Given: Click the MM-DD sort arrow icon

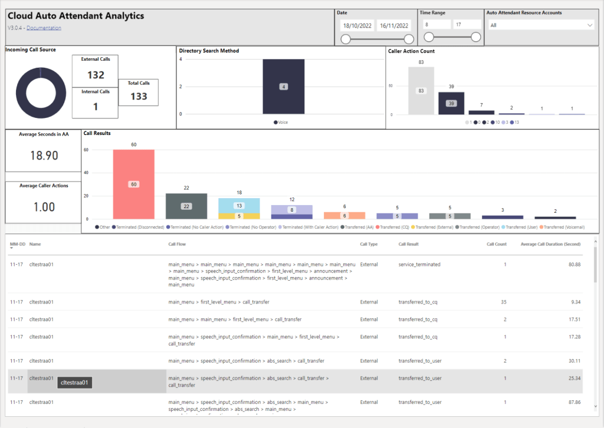Looking at the screenshot, I should 12,249.
